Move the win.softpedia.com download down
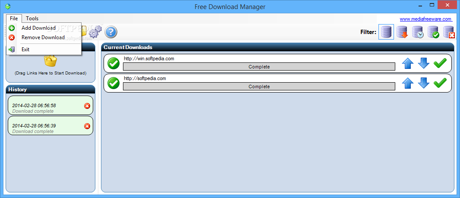The height and width of the screenshot is (198, 460). [x=424, y=63]
